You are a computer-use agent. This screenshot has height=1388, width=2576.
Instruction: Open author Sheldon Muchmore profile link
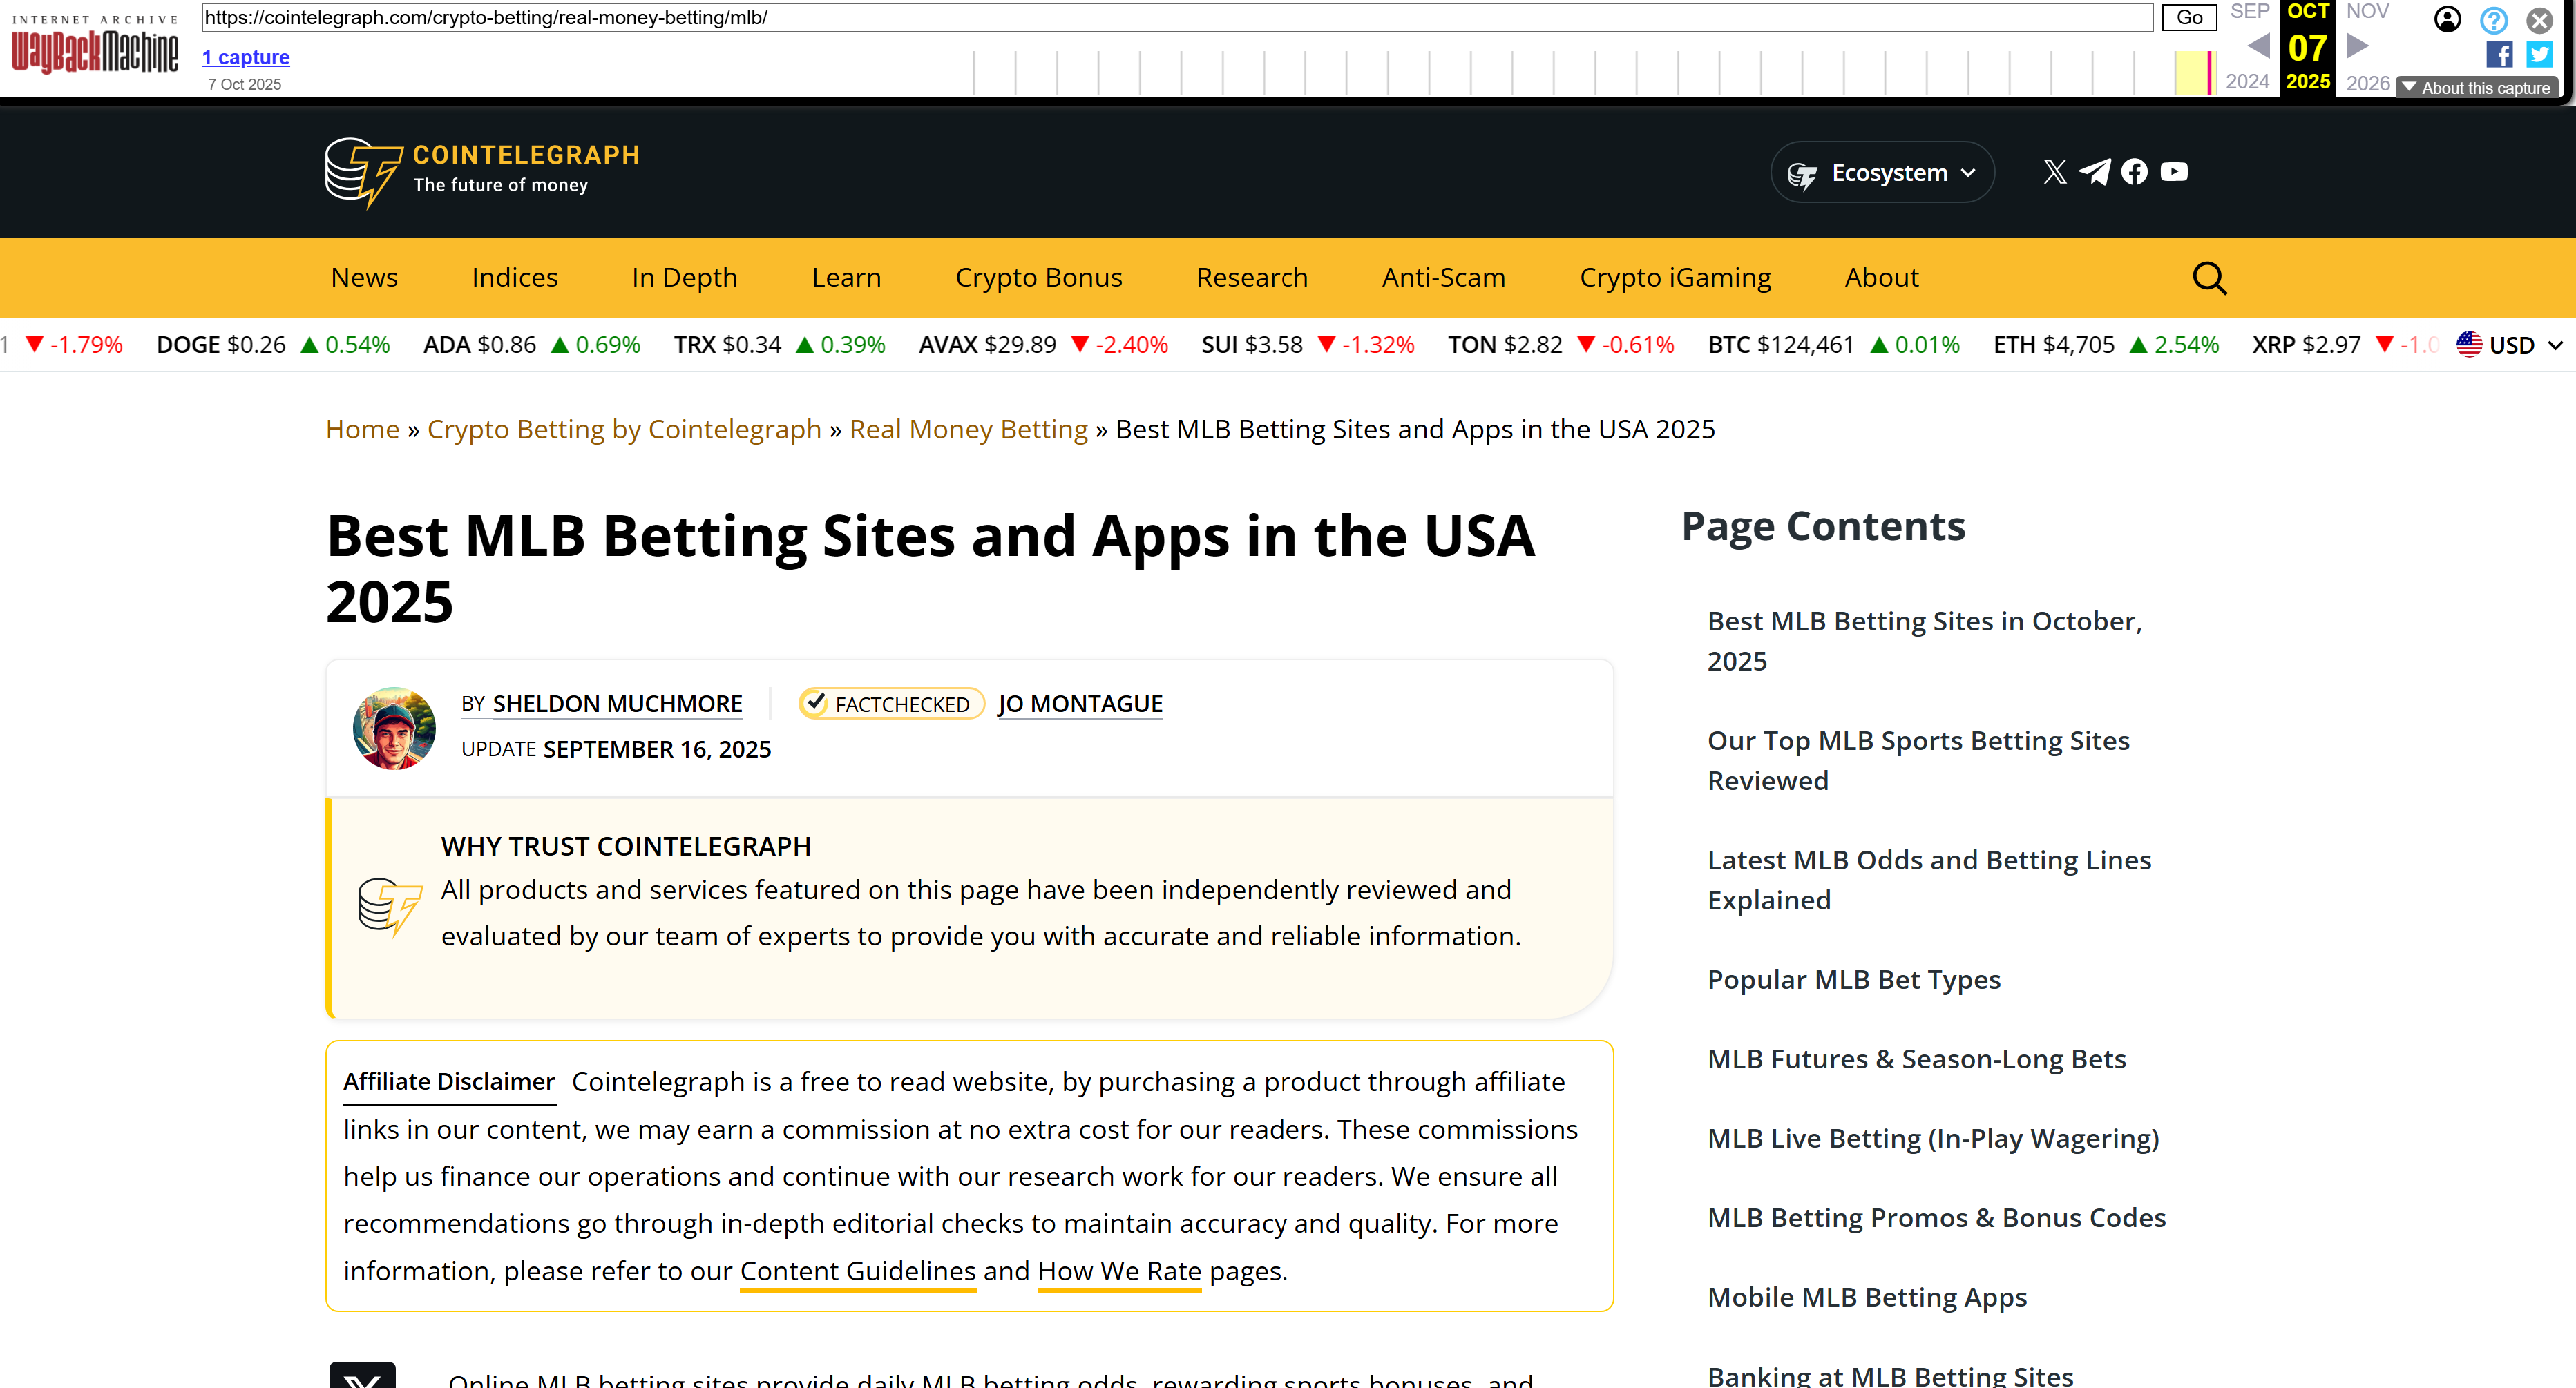tap(617, 704)
